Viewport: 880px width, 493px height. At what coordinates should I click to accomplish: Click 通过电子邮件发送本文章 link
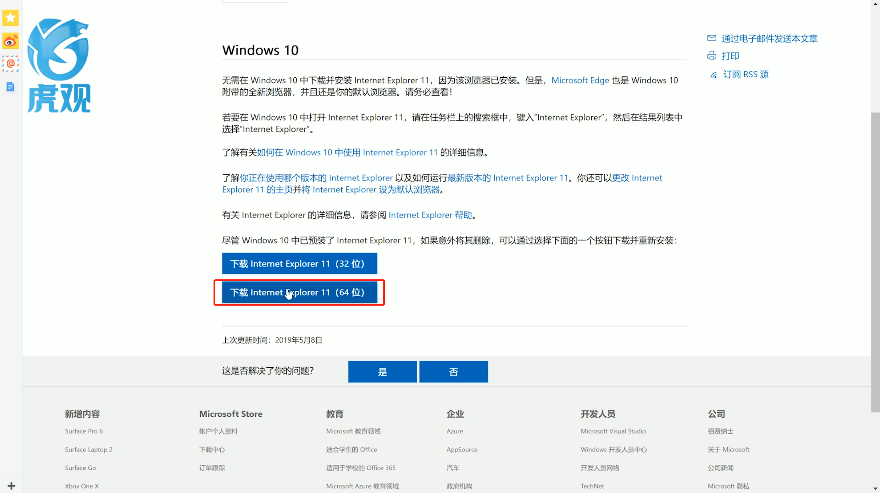[x=769, y=38]
